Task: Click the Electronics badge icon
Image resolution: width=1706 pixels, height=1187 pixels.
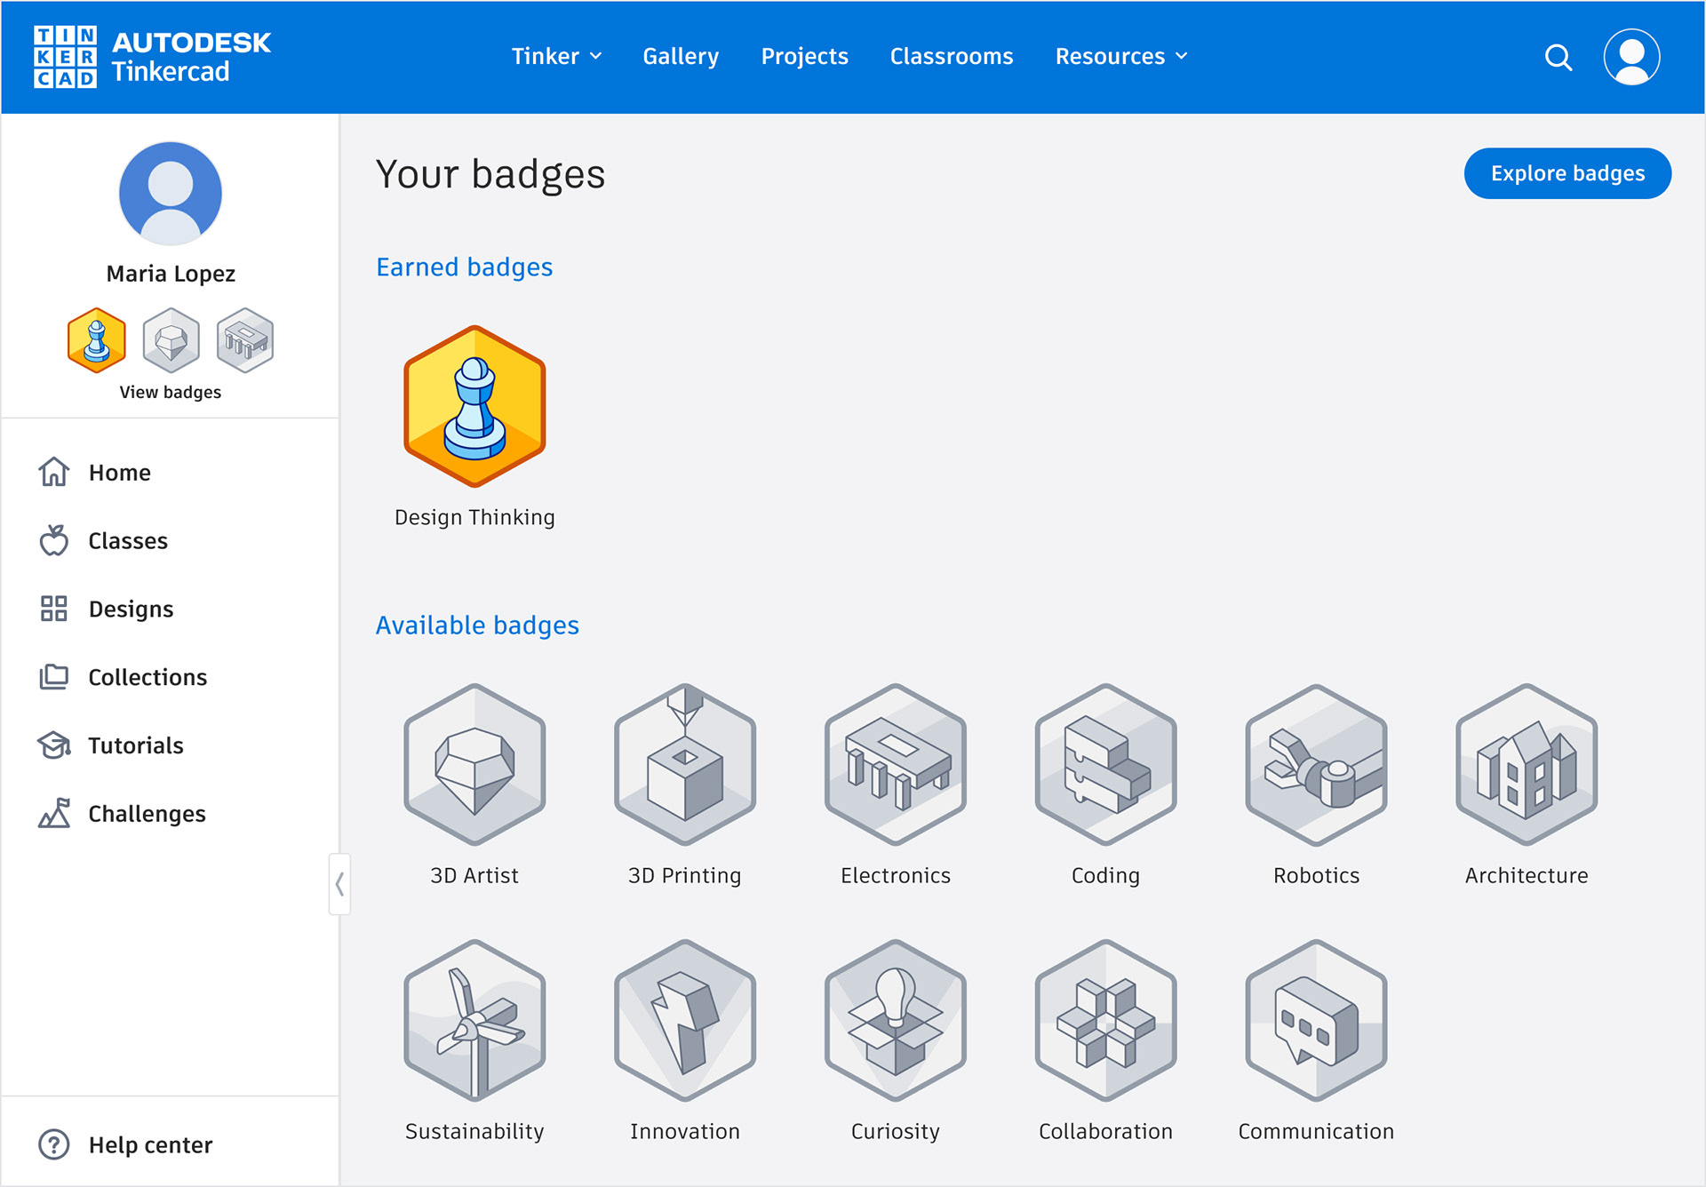Action: click(x=895, y=765)
